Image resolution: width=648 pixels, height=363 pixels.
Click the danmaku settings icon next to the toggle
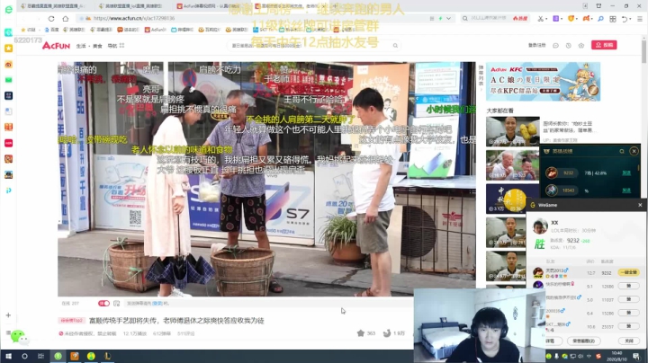point(116,303)
